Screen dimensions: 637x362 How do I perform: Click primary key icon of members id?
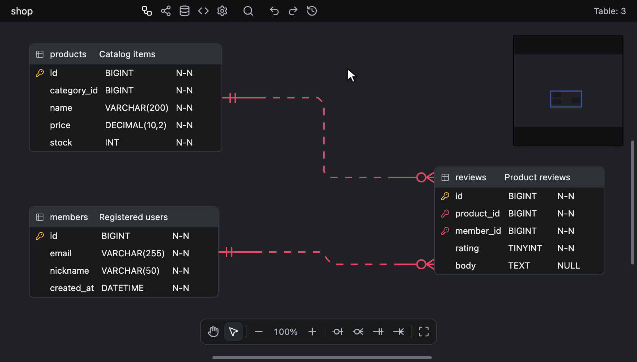[x=40, y=236]
